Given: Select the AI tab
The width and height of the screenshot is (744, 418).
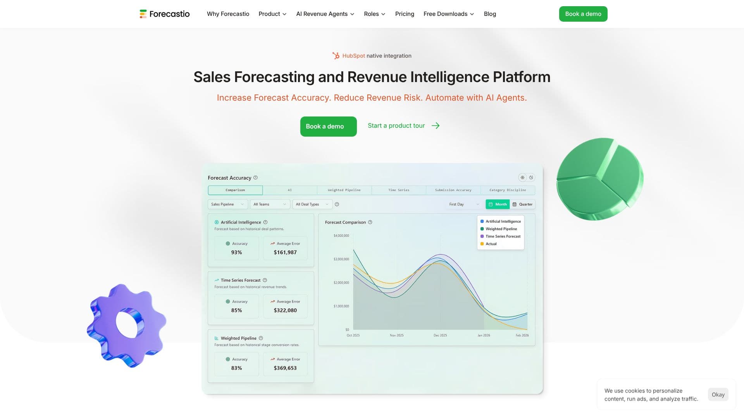Looking at the screenshot, I should tap(290, 190).
